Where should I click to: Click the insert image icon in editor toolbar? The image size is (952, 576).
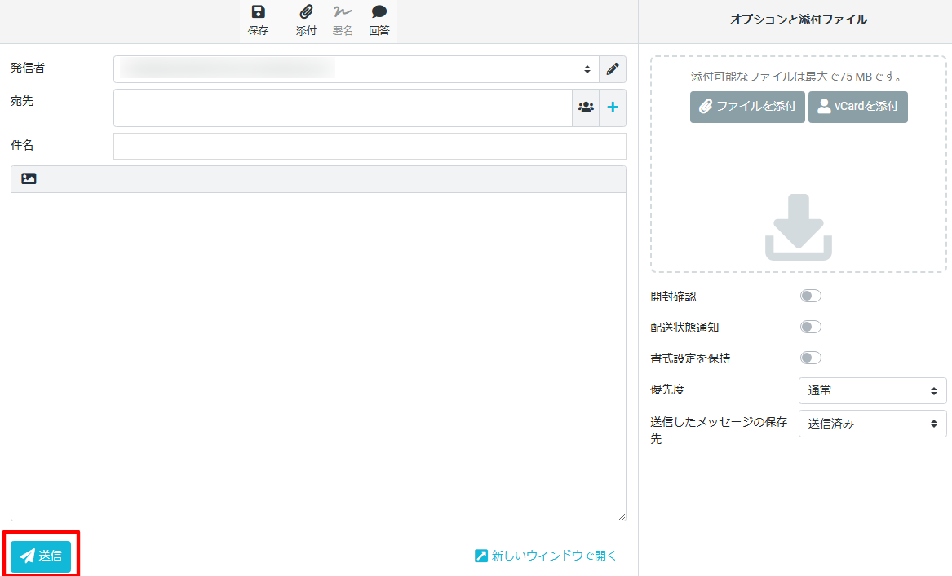[29, 179]
